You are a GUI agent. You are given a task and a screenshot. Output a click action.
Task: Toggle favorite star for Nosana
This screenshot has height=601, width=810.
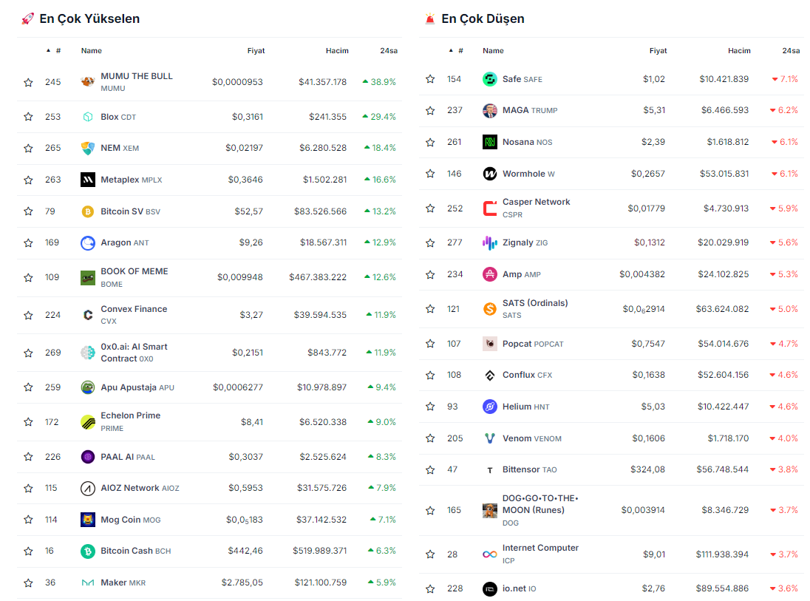coord(430,142)
